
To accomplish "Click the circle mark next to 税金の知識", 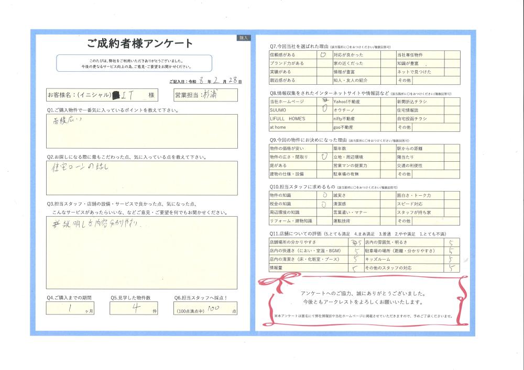I will point(324,204).
